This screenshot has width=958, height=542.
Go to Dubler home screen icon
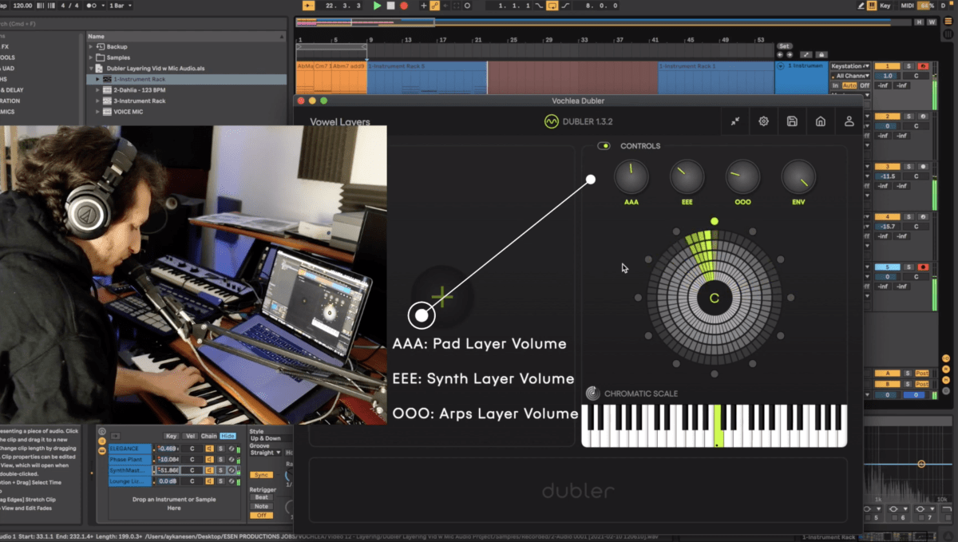(820, 121)
